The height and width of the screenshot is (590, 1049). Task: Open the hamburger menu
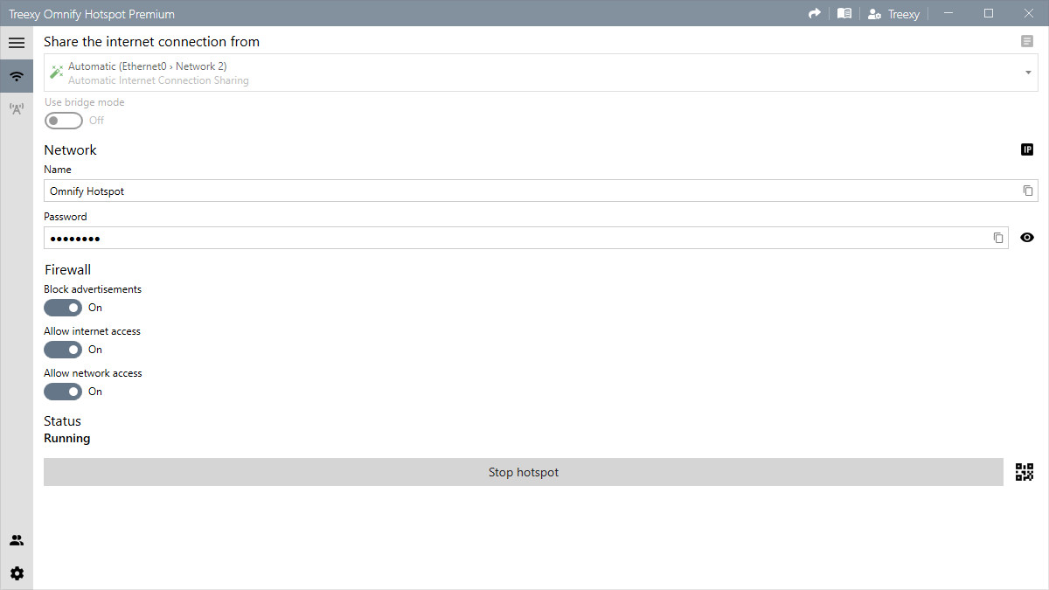[x=17, y=42]
